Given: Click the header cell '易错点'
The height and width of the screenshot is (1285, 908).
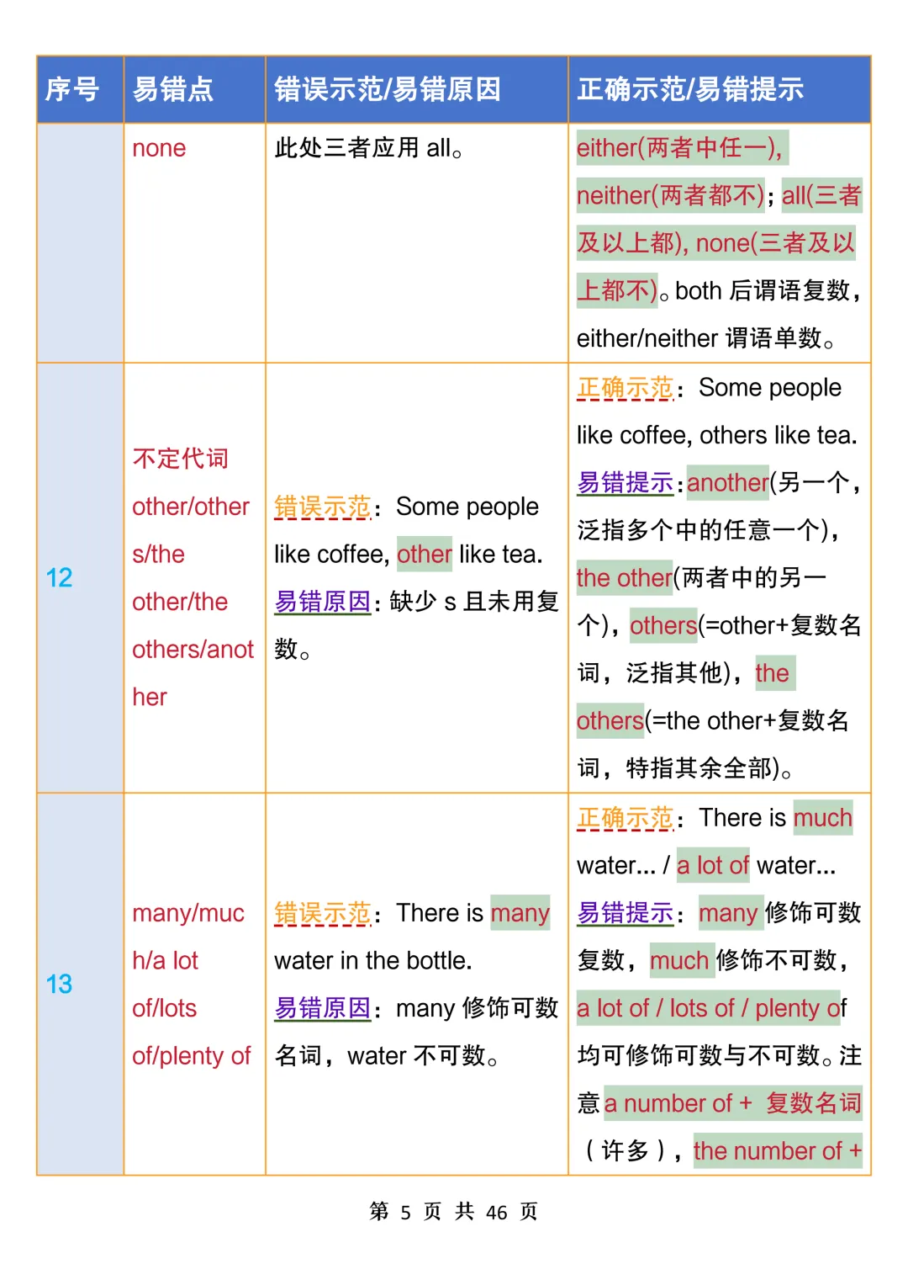Looking at the screenshot, I should [194, 89].
